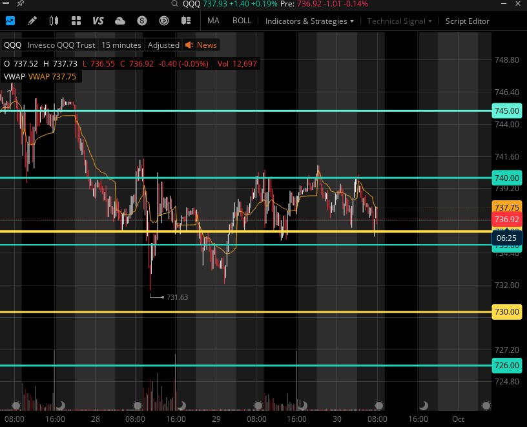Click the pin window icon

(x=20, y=3)
